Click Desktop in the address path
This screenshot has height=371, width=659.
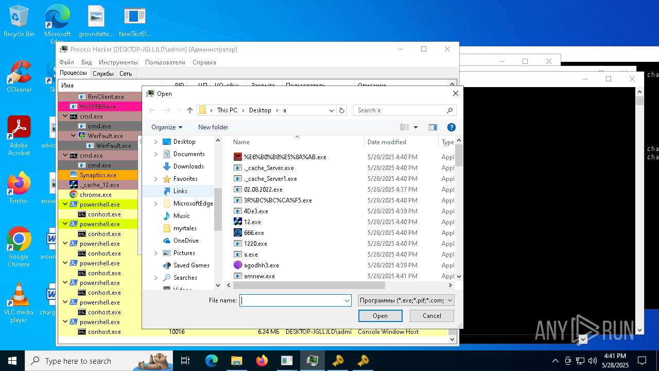click(260, 110)
